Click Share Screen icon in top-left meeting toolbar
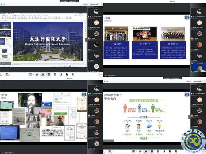Image resolution: width=206 pixels, height=154 pixels. click(31, 74)
